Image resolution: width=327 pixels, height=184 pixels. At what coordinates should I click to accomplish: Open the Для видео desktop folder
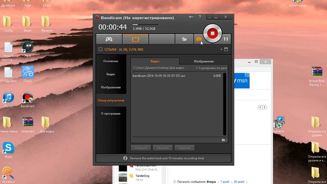point(46,125)
